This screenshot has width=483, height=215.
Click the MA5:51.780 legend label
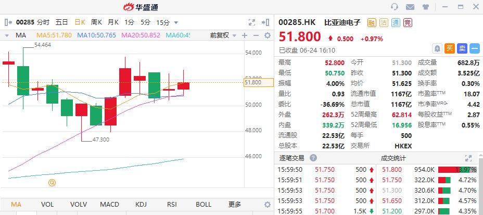(54, 35)
